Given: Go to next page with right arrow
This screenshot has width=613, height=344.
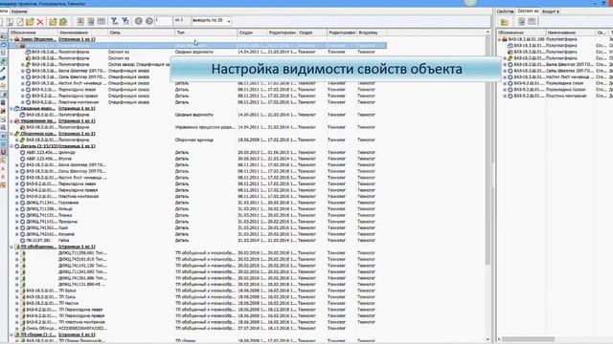Looking at the screenshot, I should 149,21.
